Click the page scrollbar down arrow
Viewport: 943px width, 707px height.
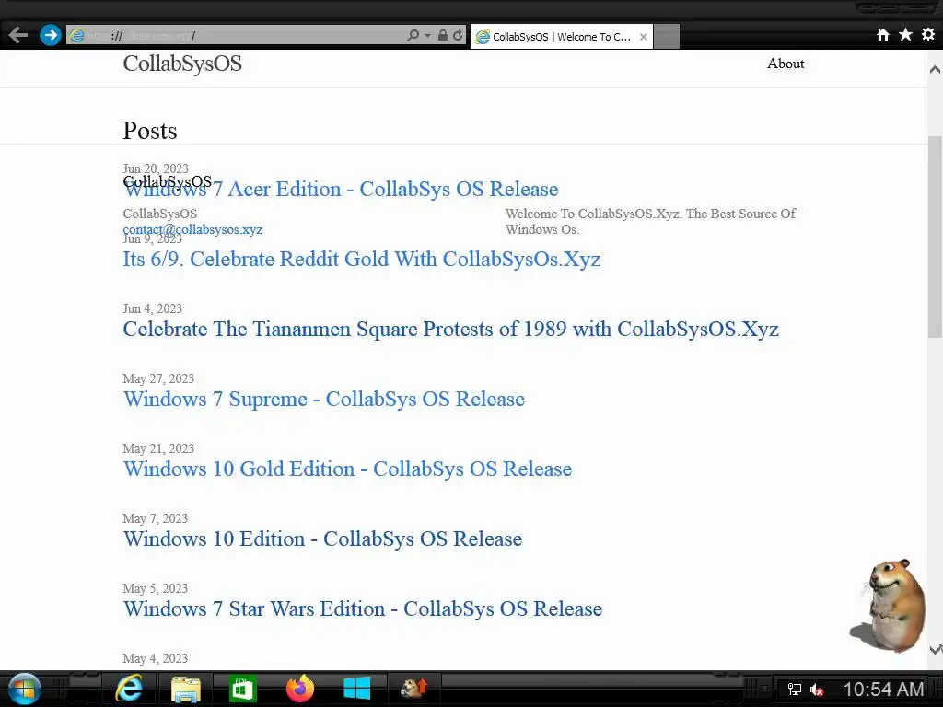click(935, 649)
